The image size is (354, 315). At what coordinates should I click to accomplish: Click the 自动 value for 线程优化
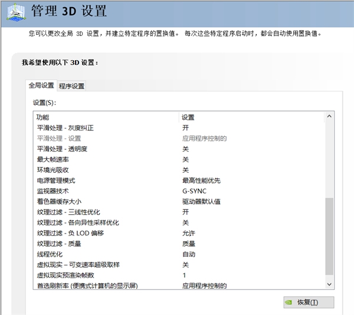pos(189,254)
